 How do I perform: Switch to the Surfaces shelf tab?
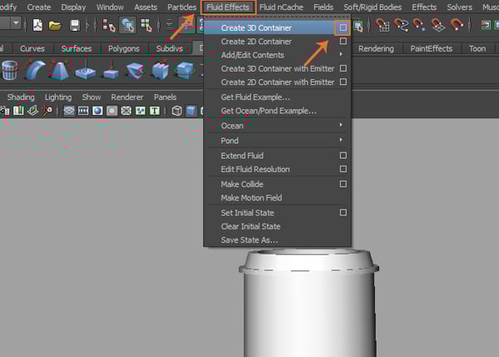pos(77,48)
